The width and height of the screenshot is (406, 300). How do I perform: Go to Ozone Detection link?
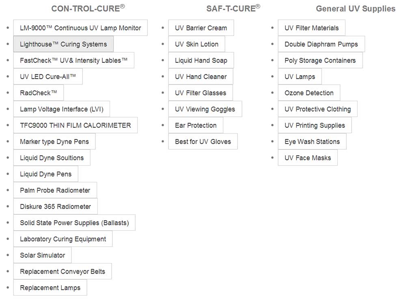(x=309, y=93)
